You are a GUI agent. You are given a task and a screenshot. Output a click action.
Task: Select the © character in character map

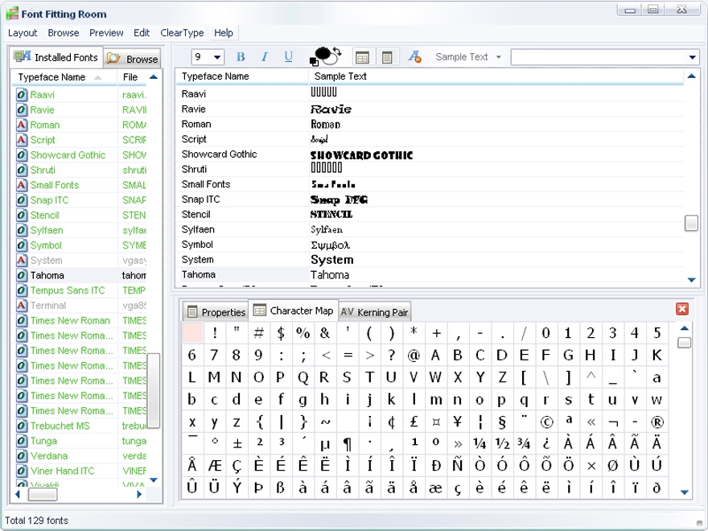coord(546,422)
